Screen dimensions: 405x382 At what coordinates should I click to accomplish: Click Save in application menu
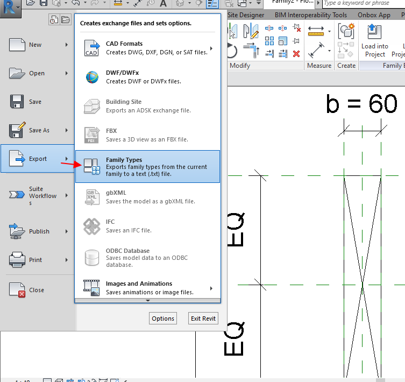click(38, 102)
